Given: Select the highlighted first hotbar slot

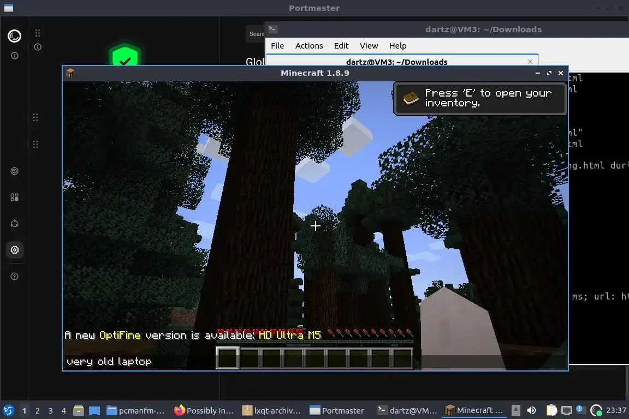Looking at the screenshot, I should tap(228, 358).
